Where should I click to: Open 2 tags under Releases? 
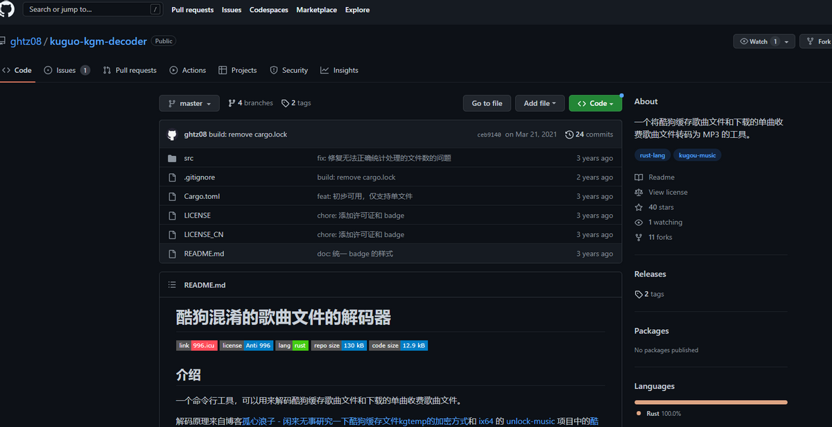(650, 294)
